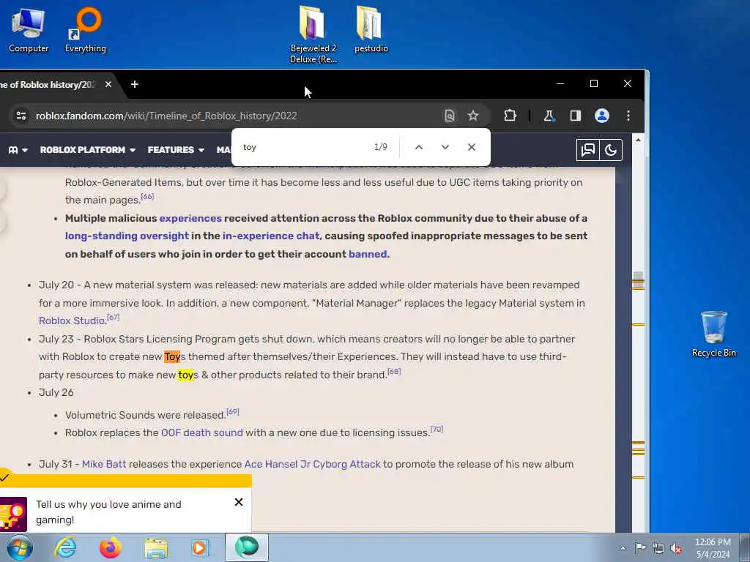750x562 pixels.
Task: Expand the FEATURES menu
Action: point(176,150)
